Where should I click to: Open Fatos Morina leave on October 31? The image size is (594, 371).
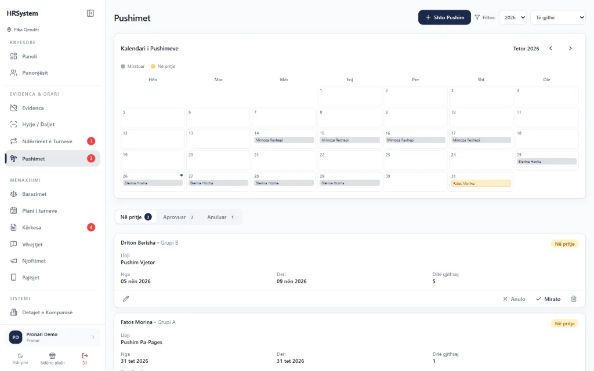[481, 183]
